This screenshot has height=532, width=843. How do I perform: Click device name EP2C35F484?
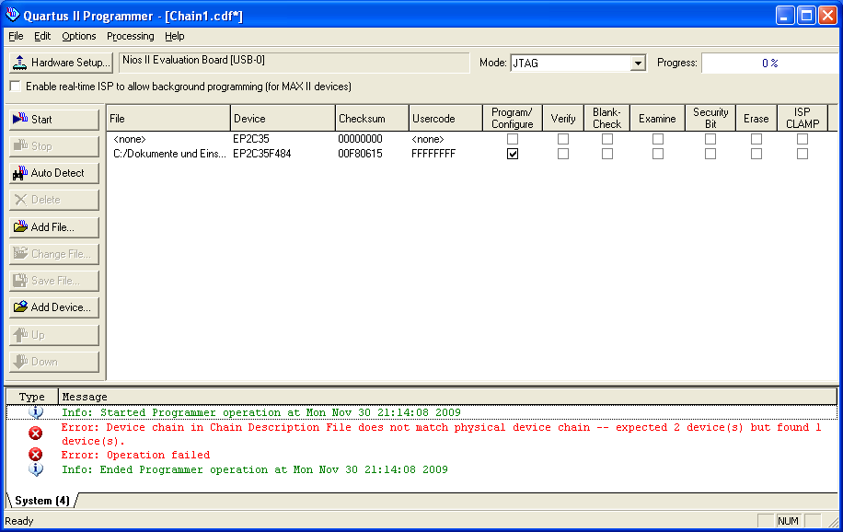tap(261, 154)
